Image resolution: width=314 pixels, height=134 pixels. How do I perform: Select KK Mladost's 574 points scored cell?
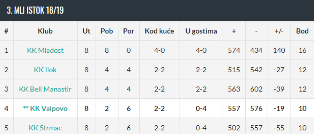[234, 50]
